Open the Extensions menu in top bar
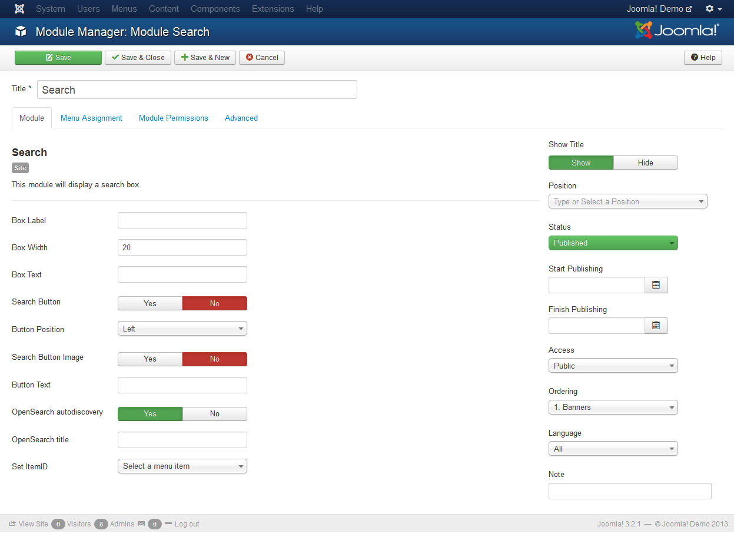 point(273,9)
